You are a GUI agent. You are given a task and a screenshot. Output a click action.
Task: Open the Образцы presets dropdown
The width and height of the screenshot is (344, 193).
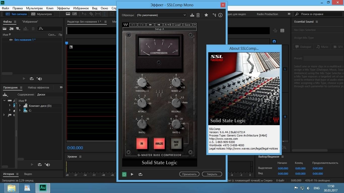coord(161,15)
